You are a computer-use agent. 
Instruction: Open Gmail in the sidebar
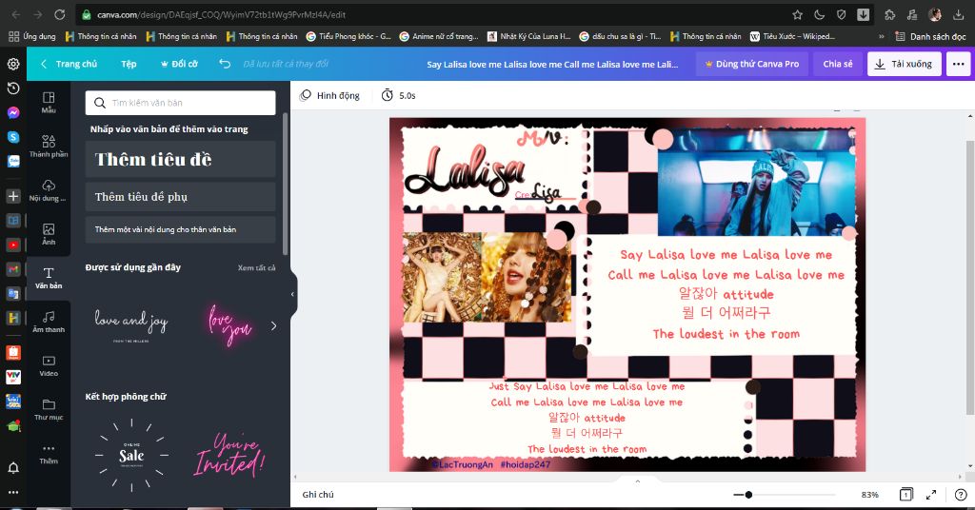coord(13,269)
